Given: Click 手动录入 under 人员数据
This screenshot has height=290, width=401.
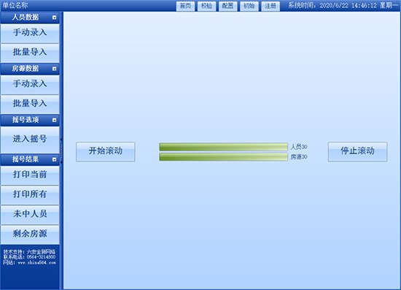Looking at the screenshot, I should (x=30, y=34).
